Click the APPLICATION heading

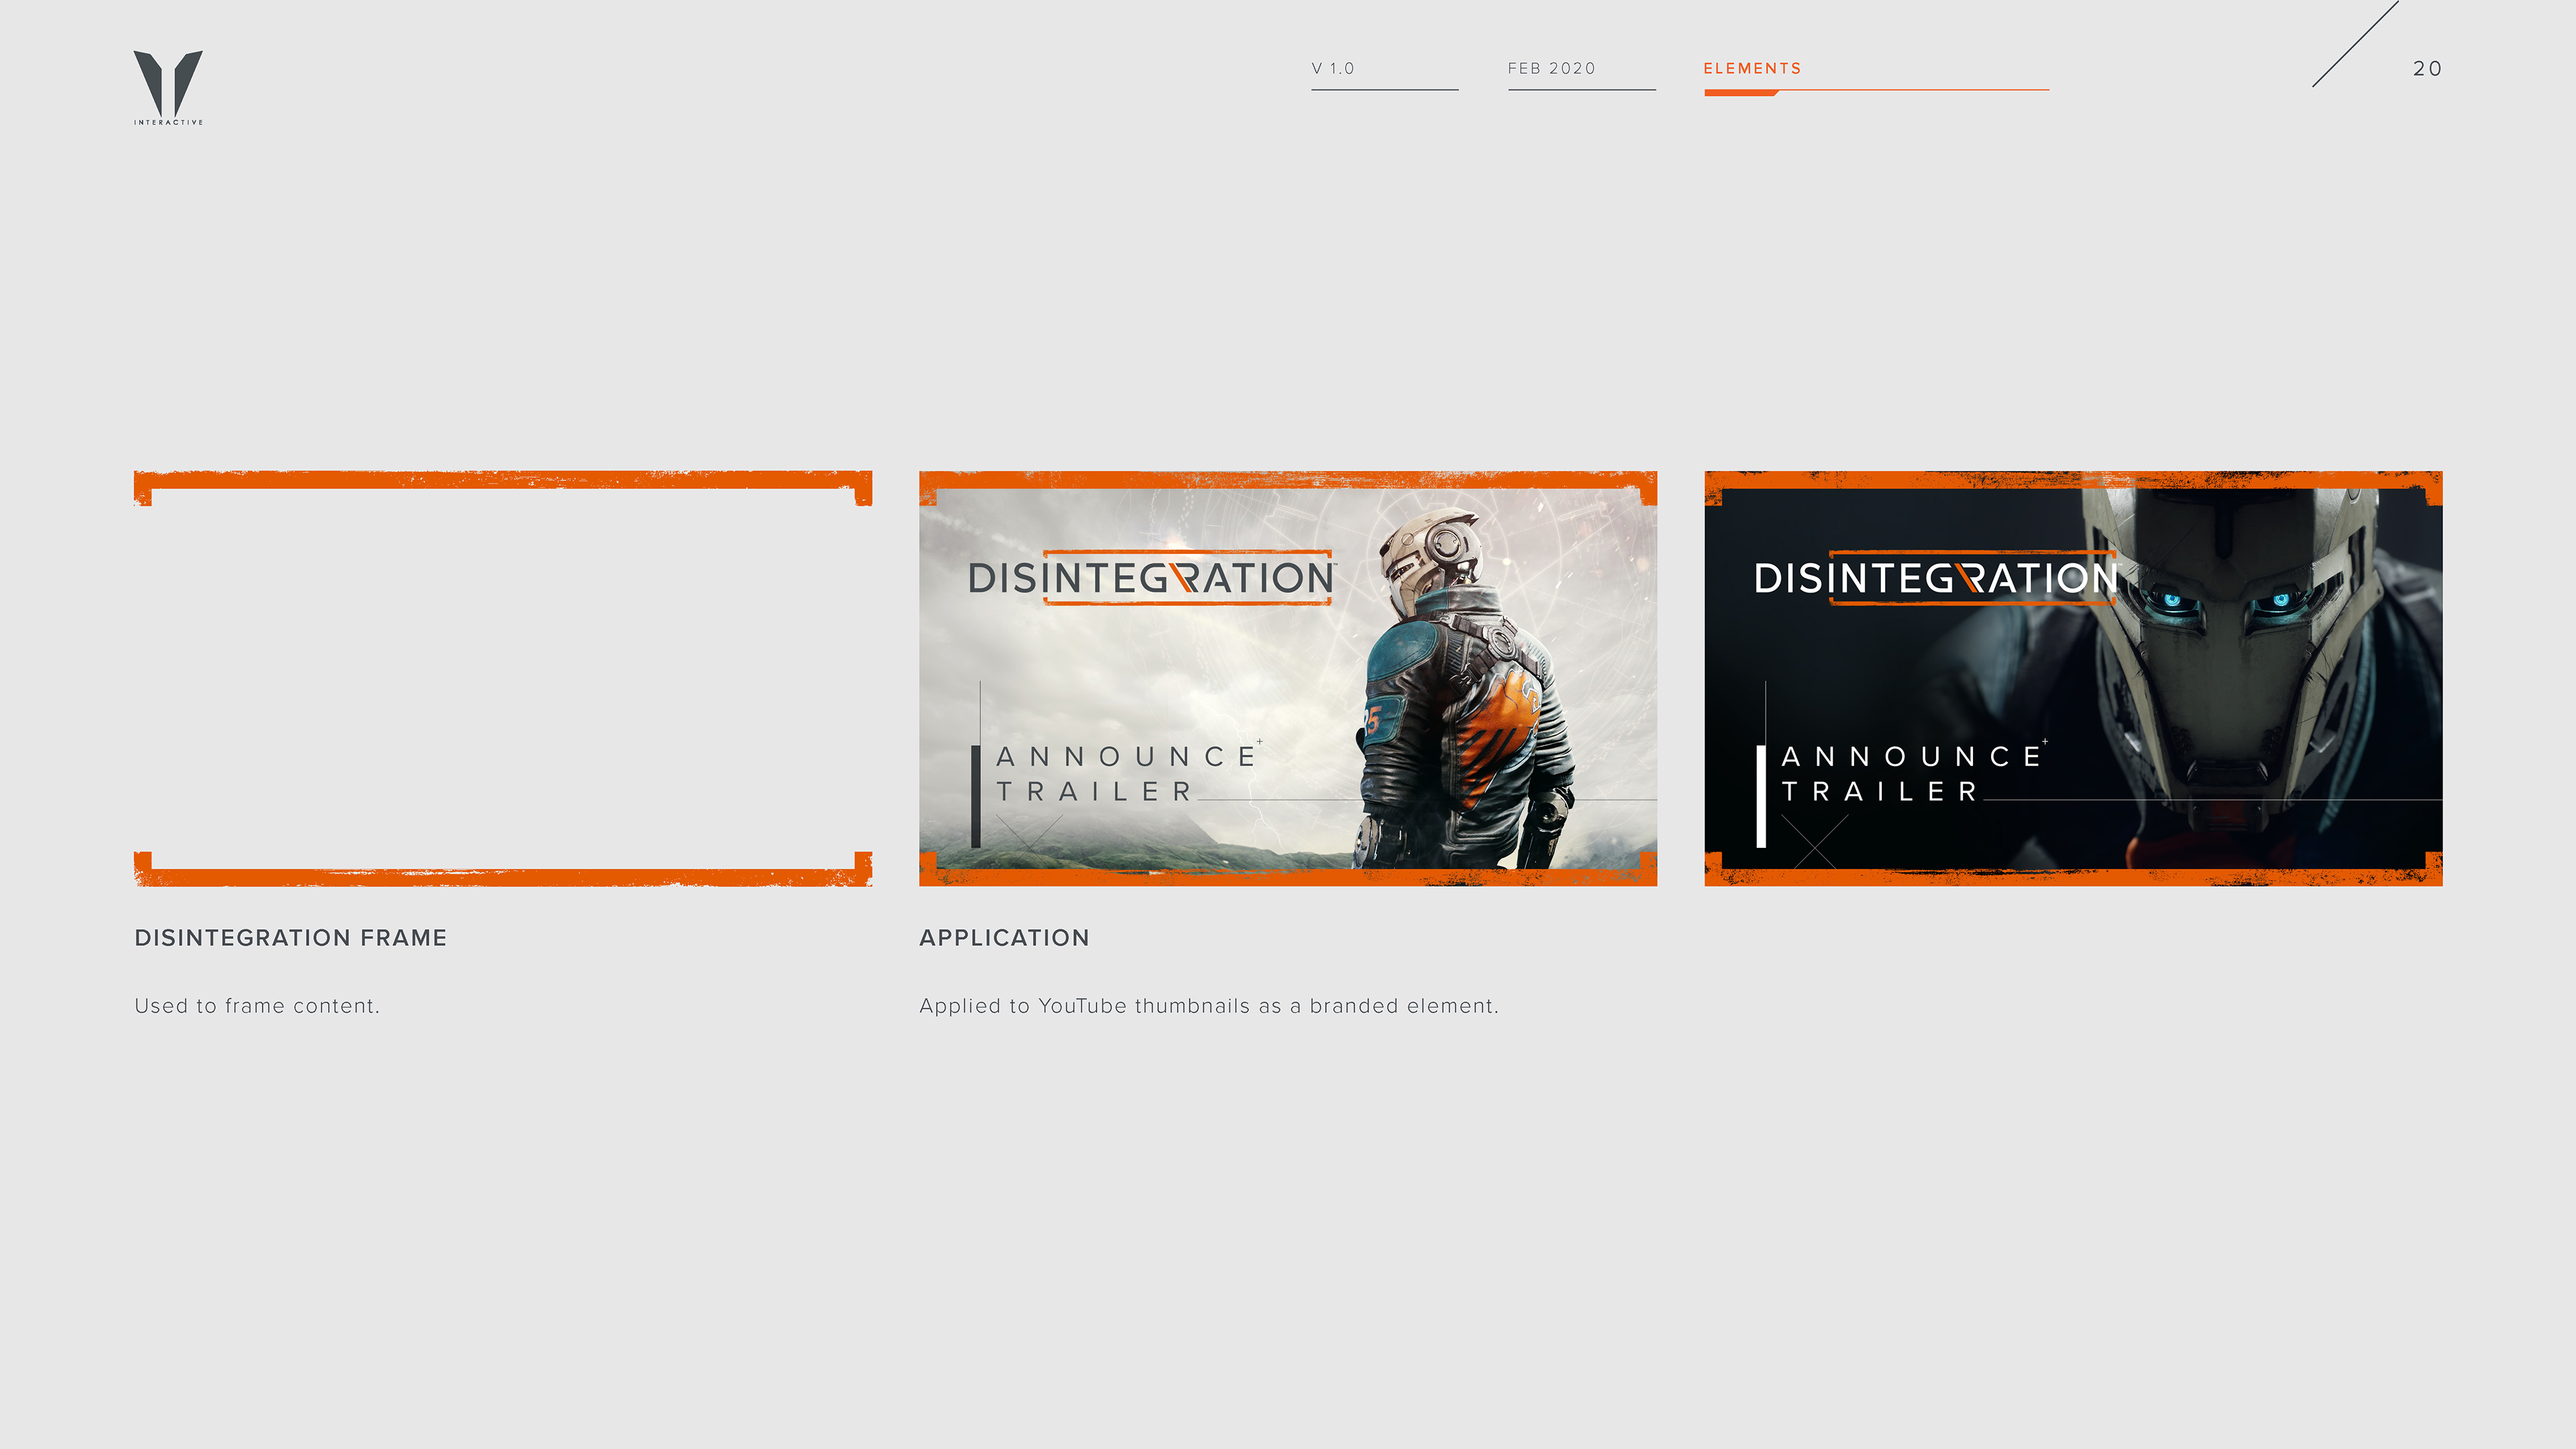(1004, 938)
